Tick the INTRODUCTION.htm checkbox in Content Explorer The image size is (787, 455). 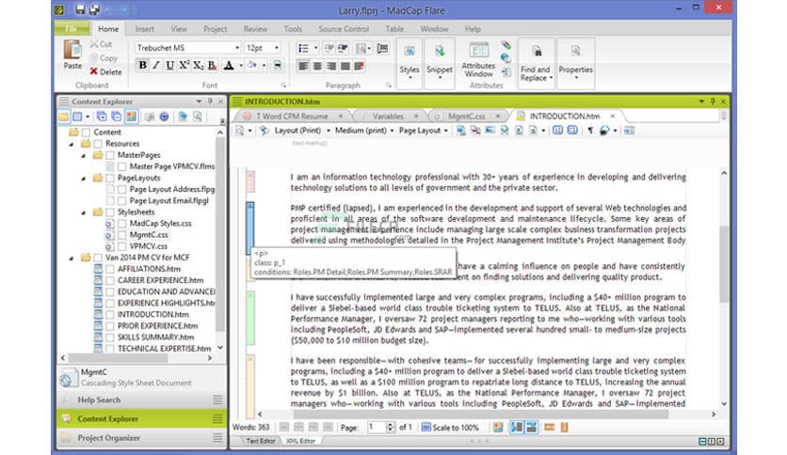(x=110, y=314)
